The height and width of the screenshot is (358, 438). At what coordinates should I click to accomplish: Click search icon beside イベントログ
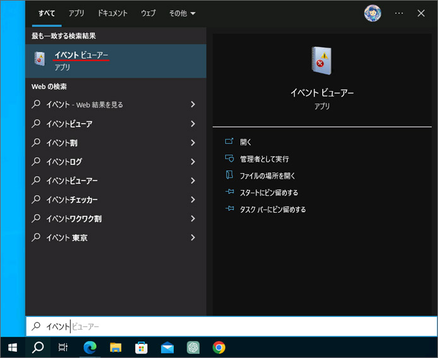point(36,162)
